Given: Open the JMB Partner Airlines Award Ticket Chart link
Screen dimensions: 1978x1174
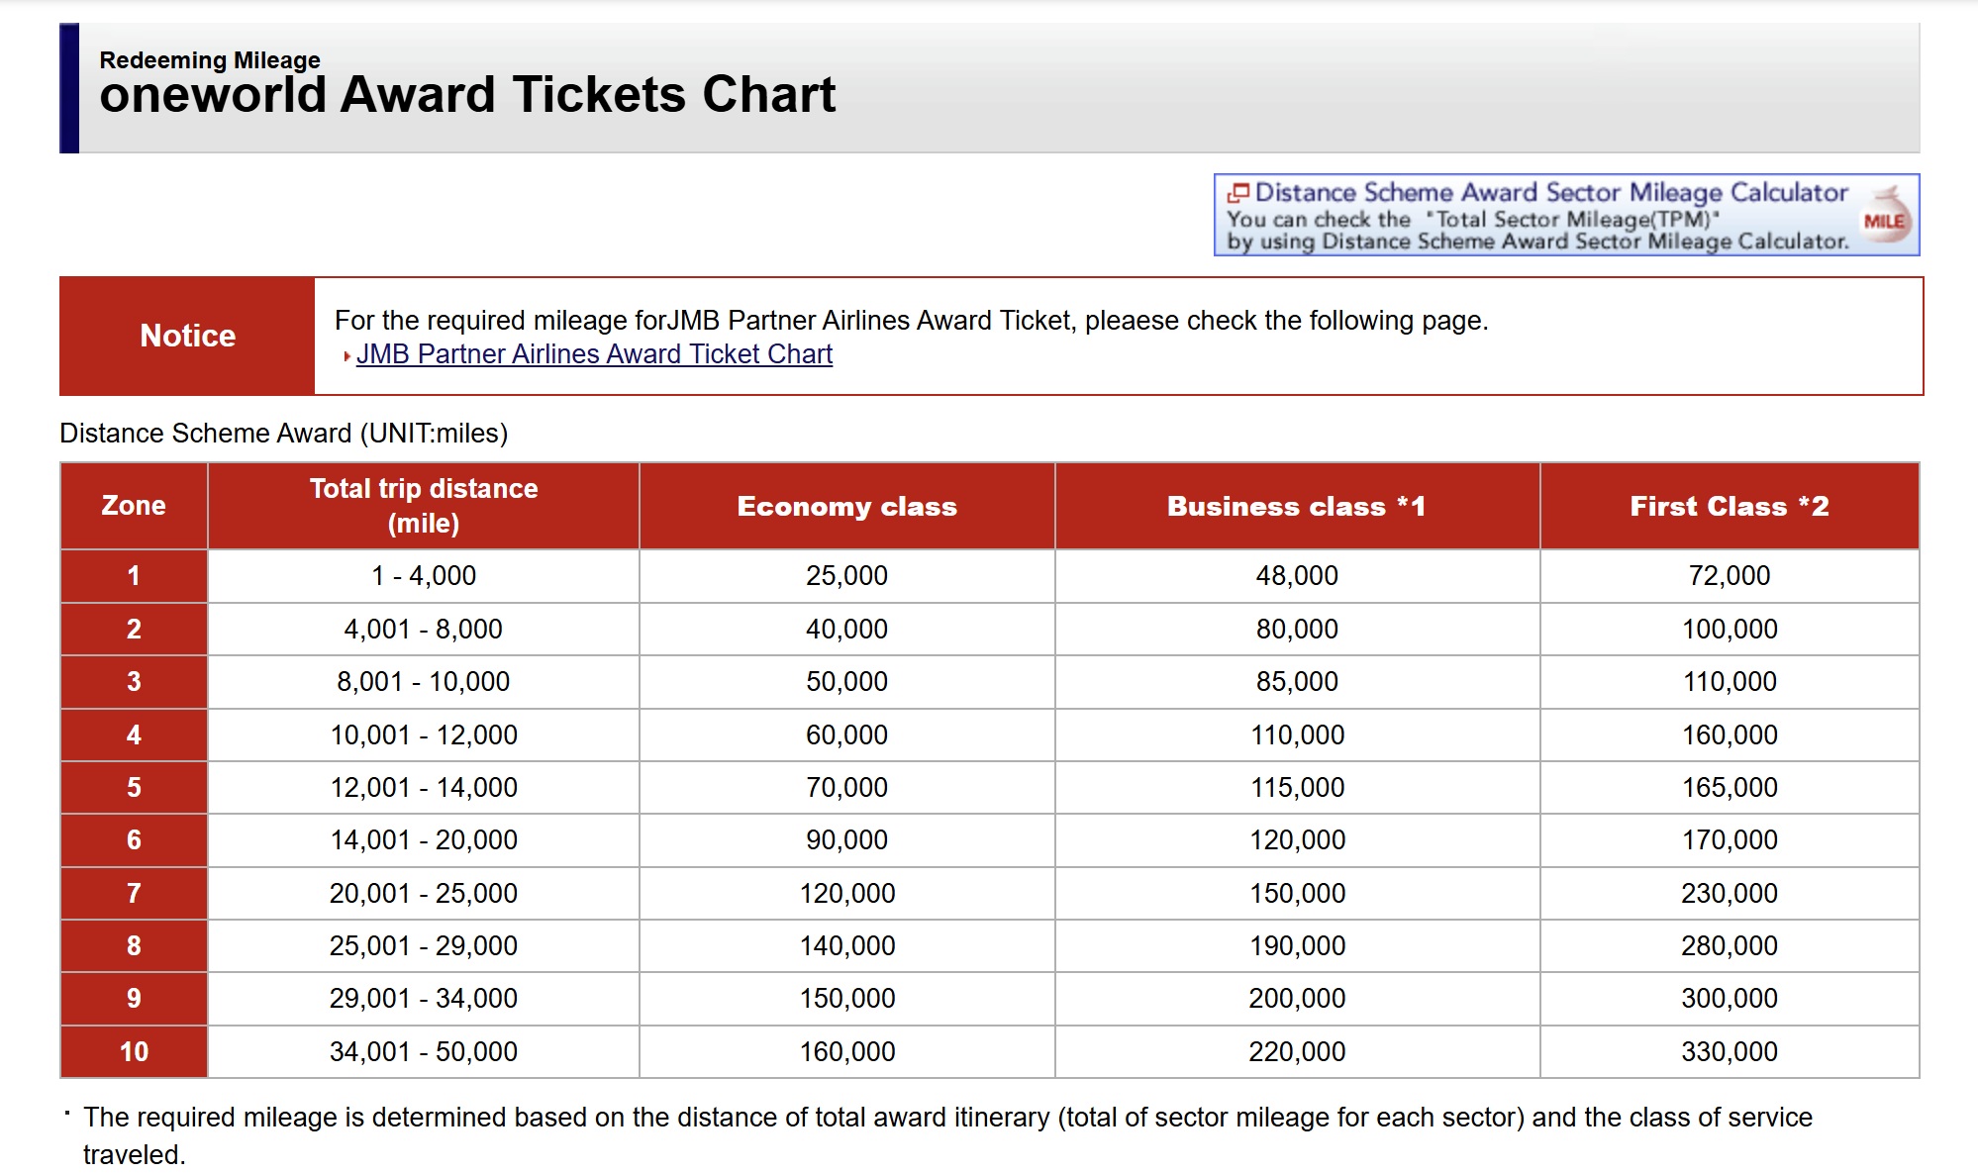Looking at the screenshot, I should coord(594,354).
